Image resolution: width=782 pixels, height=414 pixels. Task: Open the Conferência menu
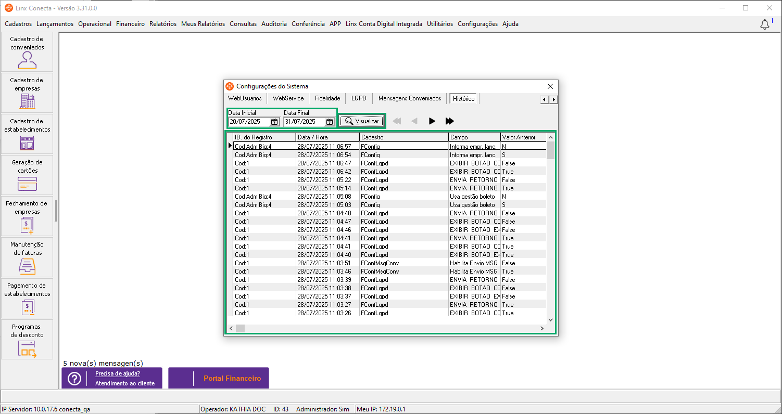[308, 24]
